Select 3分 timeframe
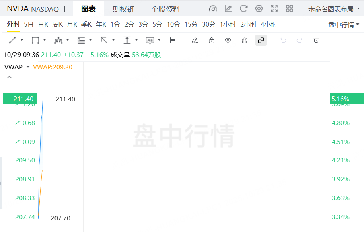The image size is (364, 232). click(144, 24)
